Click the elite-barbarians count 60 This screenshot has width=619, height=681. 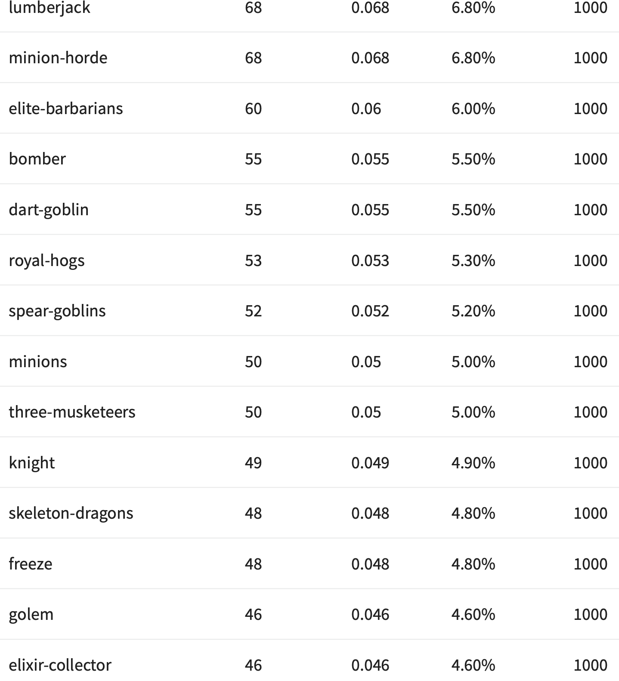click(253, 108)
